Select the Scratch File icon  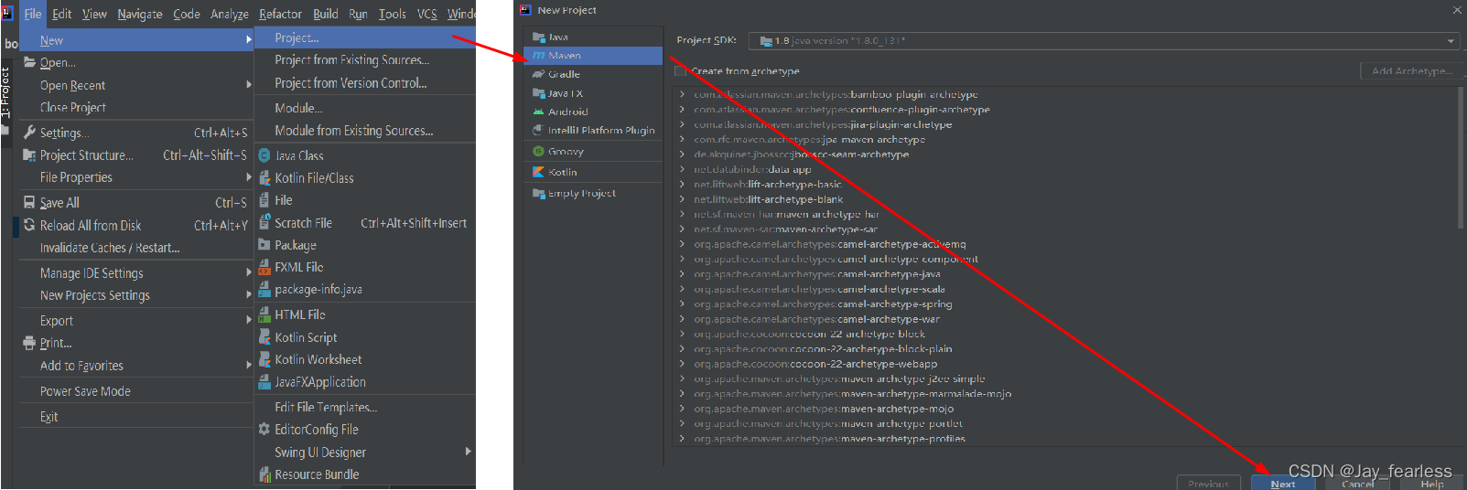point(264,223)
